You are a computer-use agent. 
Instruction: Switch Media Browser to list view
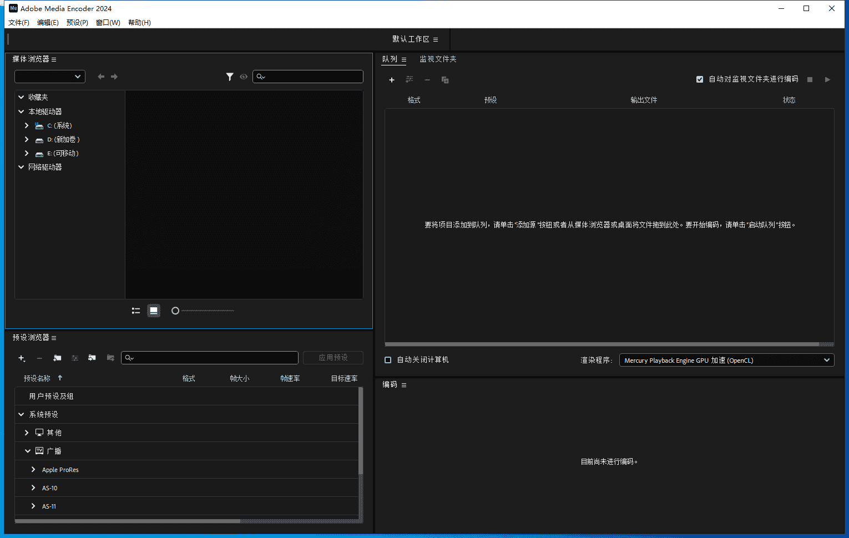(136, 311)
